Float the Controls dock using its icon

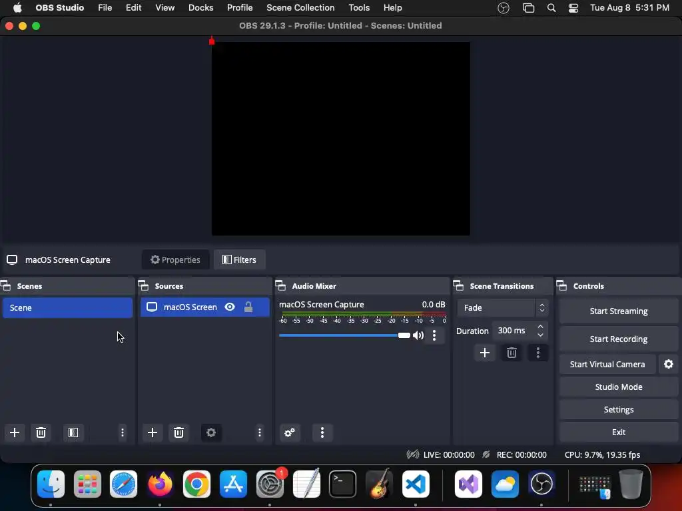click(561, 286)
